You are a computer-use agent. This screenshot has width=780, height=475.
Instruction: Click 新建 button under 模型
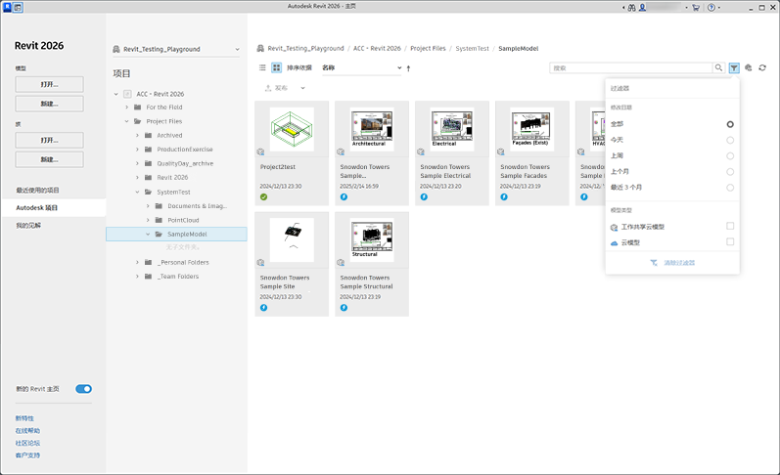[x=49, y=104]
